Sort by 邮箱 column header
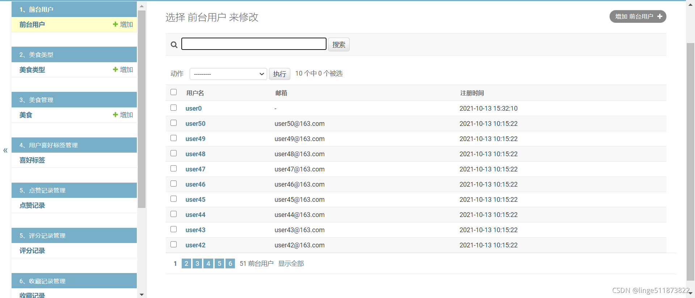Image resolution: width=695 pixels, height=298 pixels. (x=281, y=93)
